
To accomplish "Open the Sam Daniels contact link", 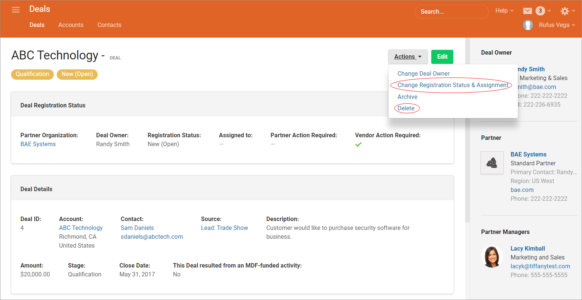I will (x=137, y=228).
